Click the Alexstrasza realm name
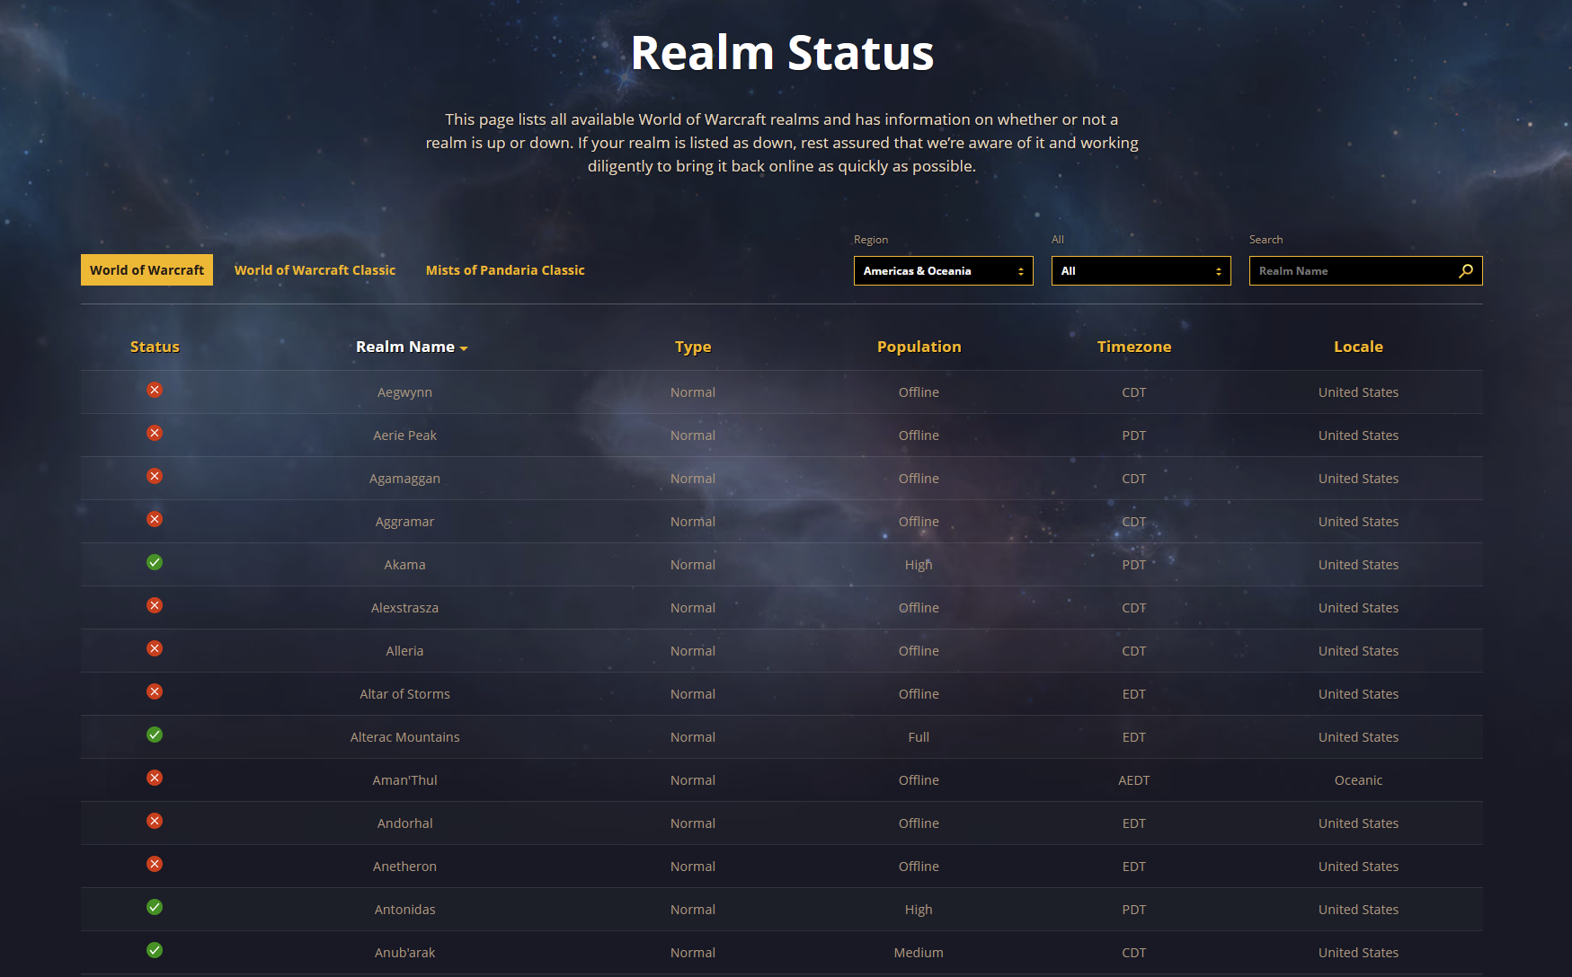 pyautogui.click(x=404, y=608)
